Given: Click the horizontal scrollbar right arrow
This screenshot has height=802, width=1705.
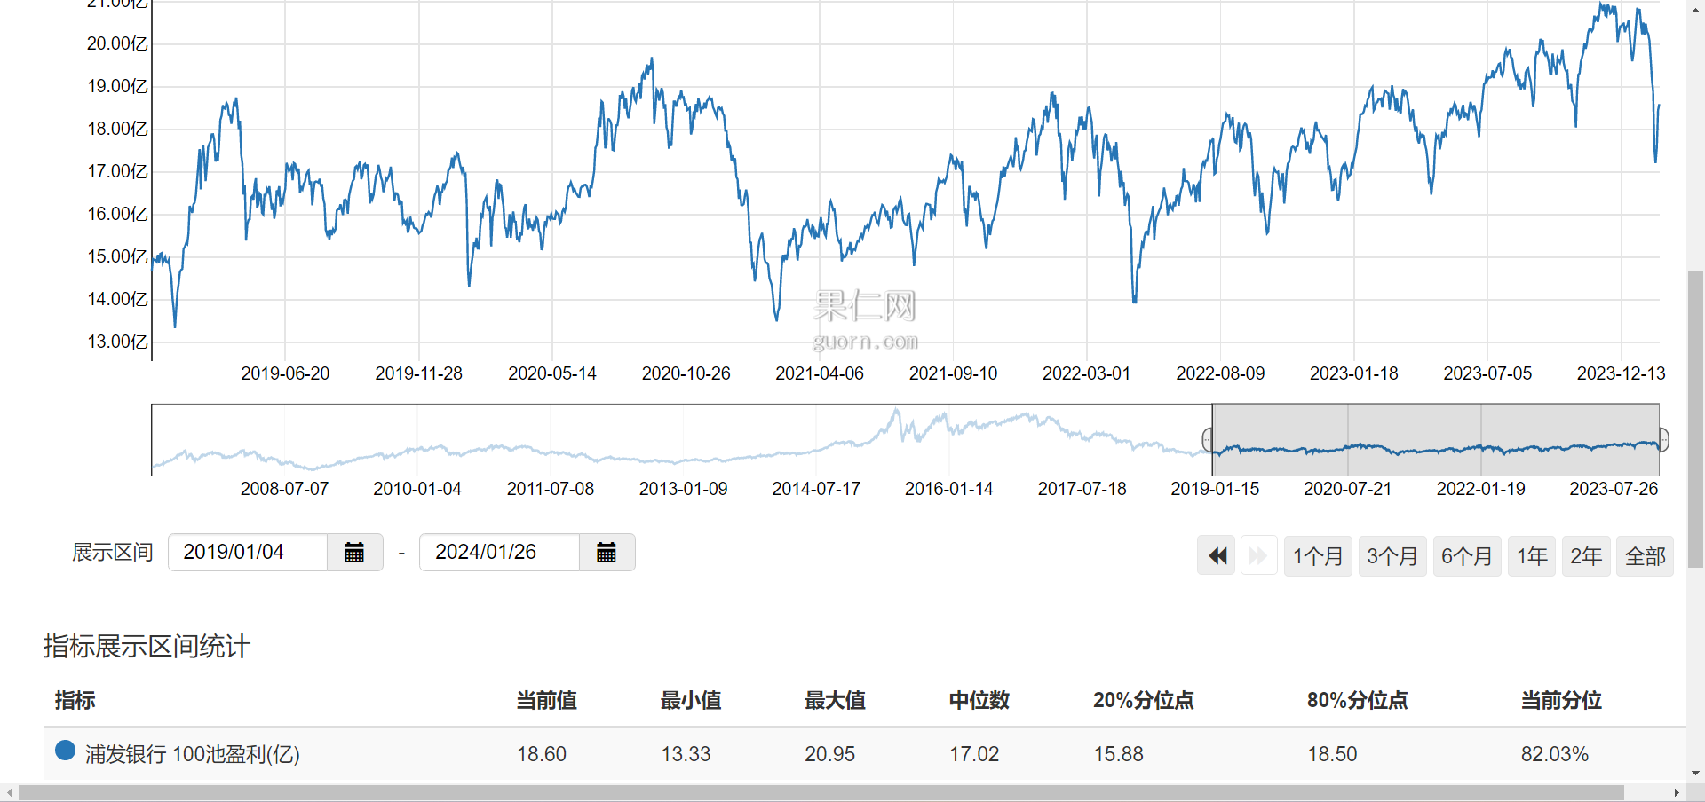Looking at the screenshot, I should (x=1677, y=792).
